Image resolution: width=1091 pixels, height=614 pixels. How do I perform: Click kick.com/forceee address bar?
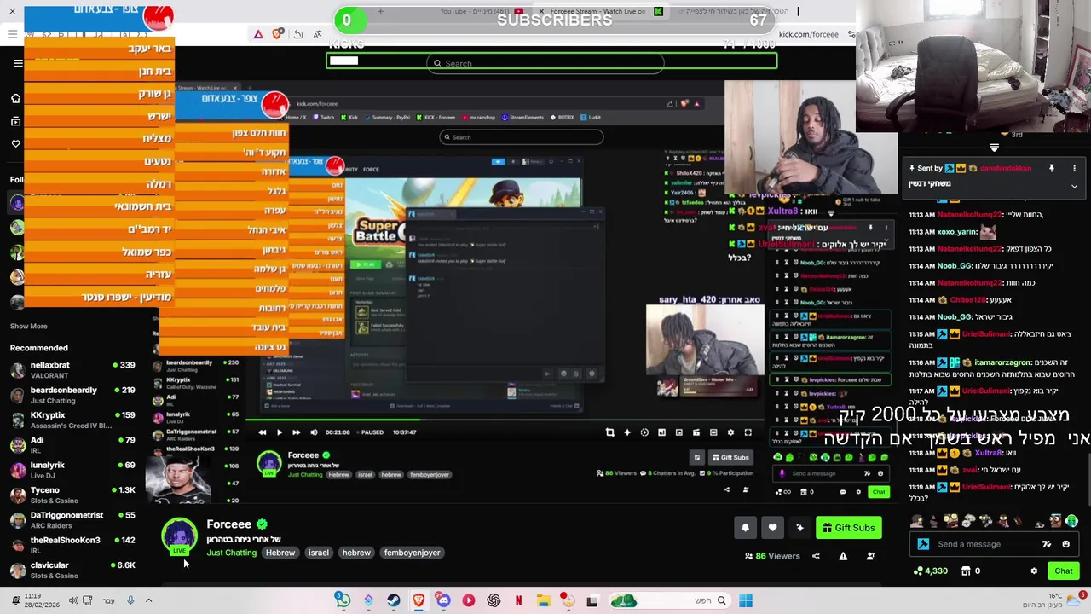tap(808, 34)
